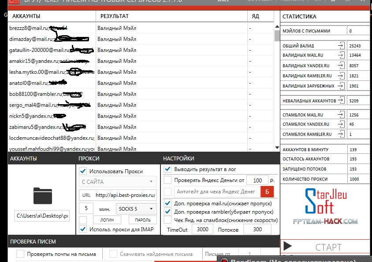372x262 pixels.
Task: Tick the checkbox left of ЛОГИН button
Action: 83,220
